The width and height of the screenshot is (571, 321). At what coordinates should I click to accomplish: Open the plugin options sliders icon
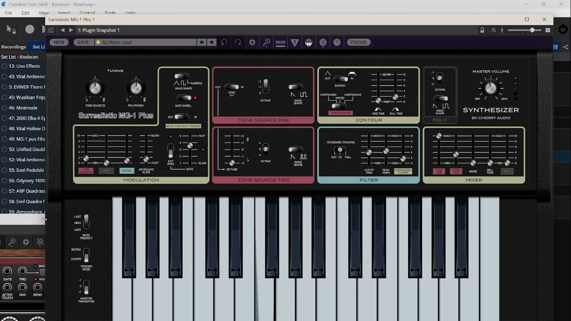51,30
